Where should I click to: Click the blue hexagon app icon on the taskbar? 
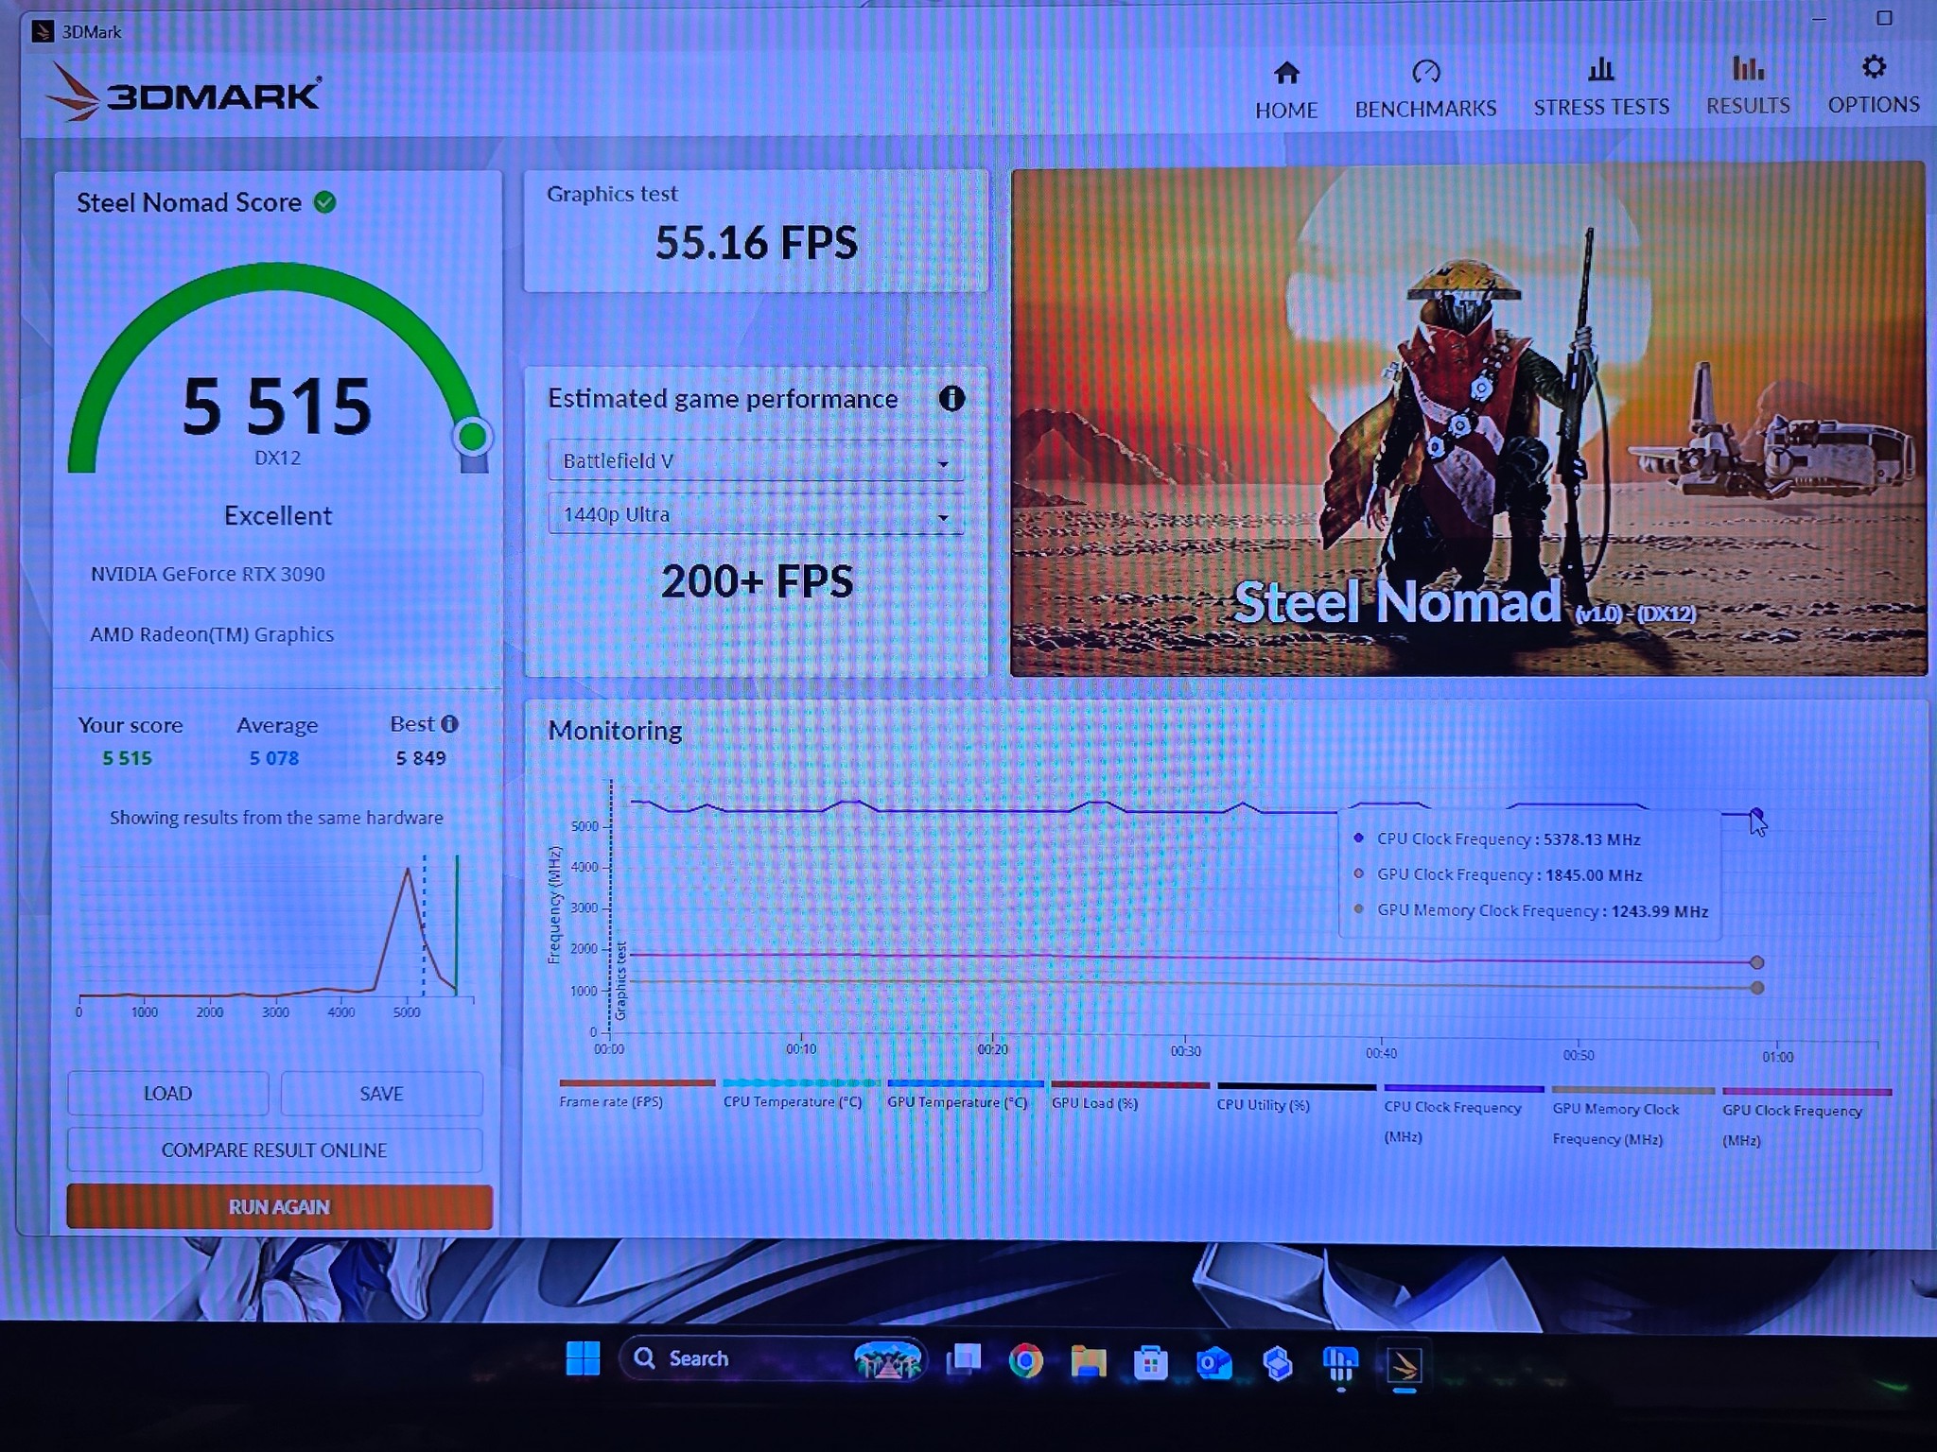(x=1277, y=1363)
